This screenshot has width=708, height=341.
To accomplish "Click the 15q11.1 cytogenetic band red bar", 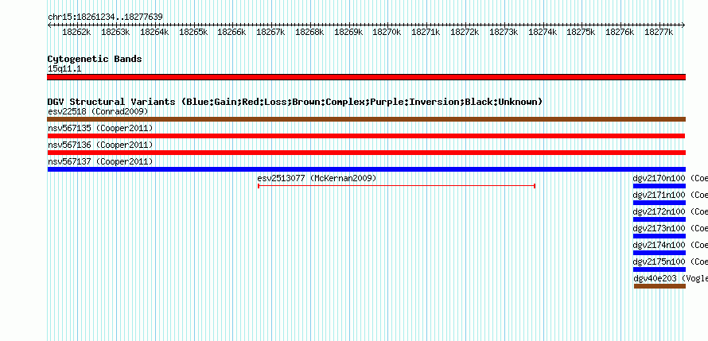I will (x=366, y=77).
